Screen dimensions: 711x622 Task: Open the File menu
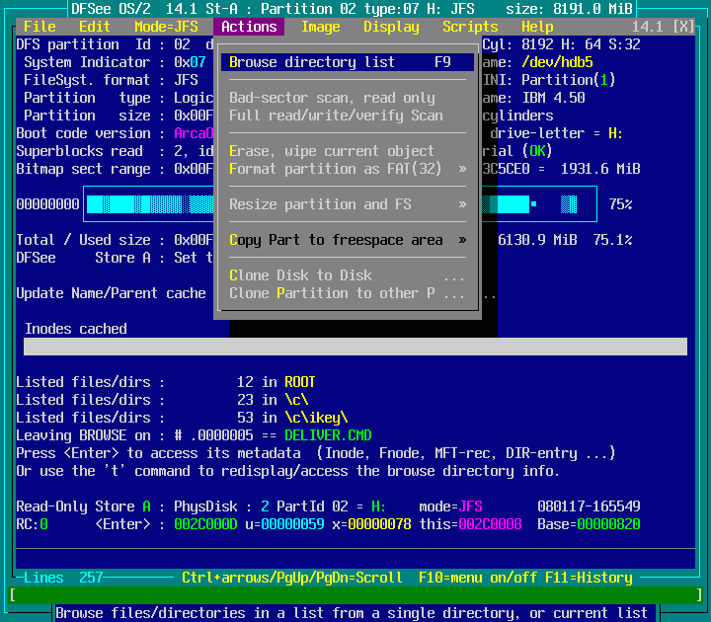coord(39,27)
